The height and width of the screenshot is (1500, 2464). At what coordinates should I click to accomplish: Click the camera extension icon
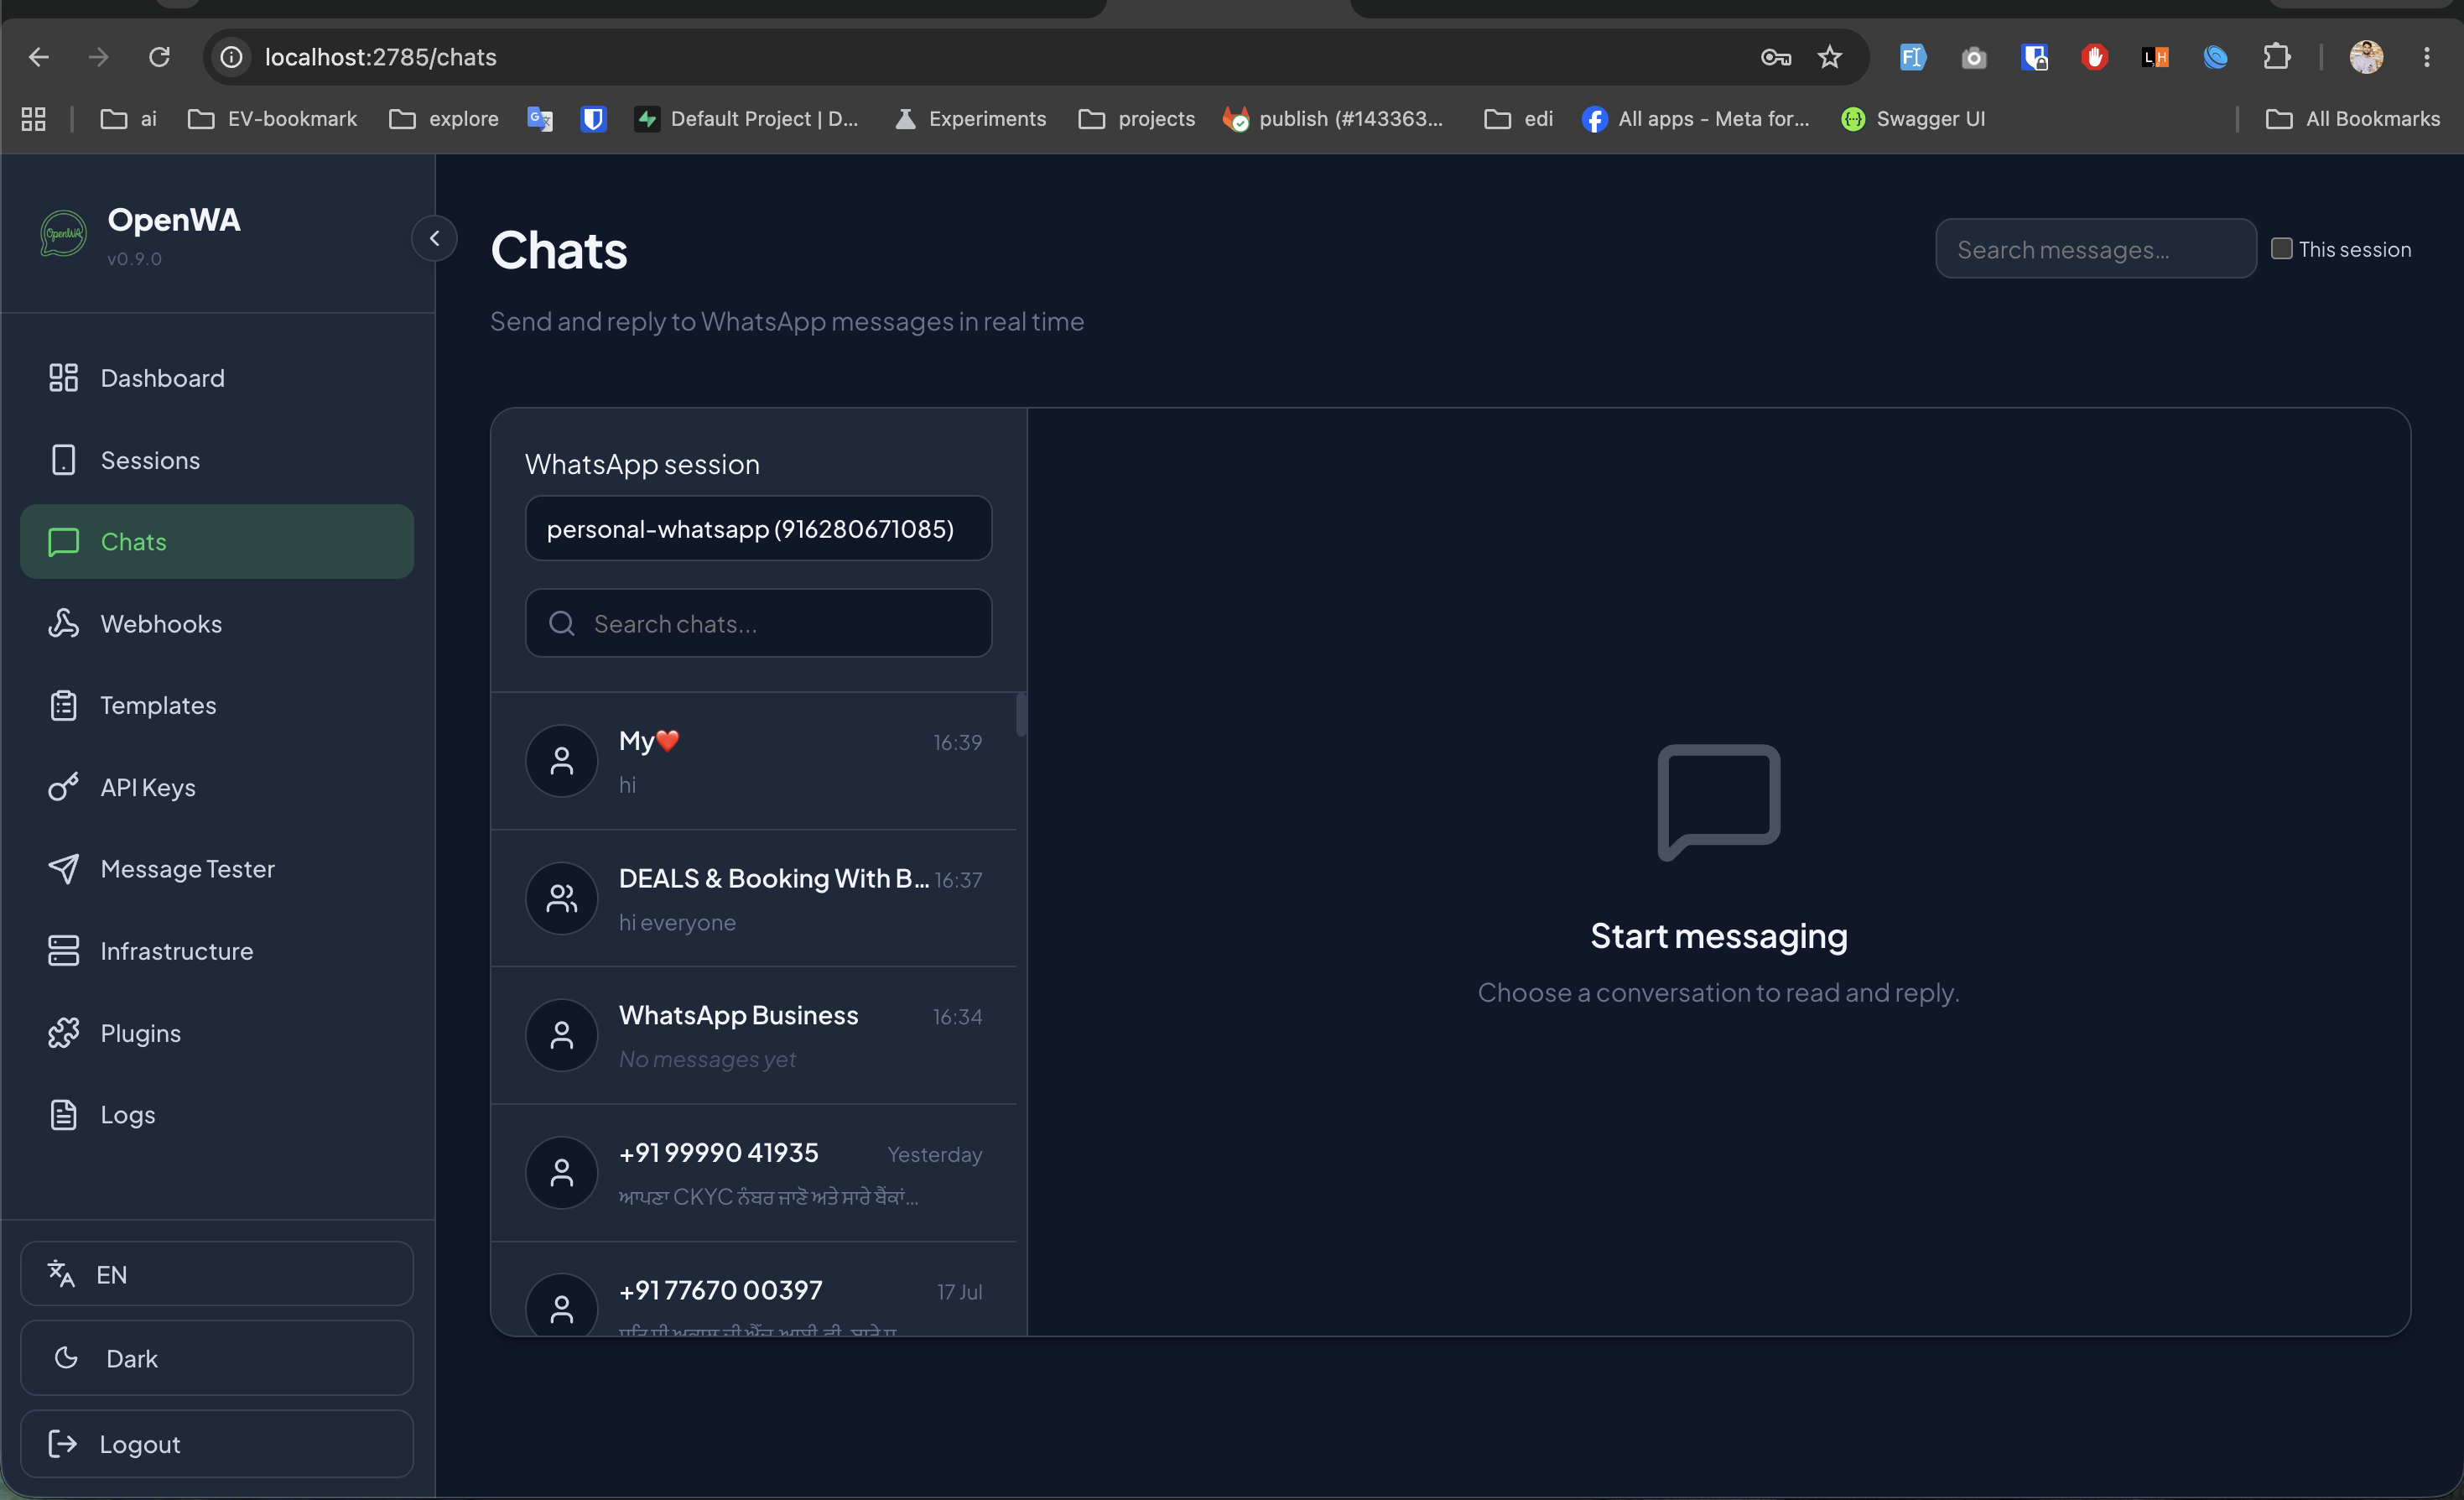(x=1973, y=57)
